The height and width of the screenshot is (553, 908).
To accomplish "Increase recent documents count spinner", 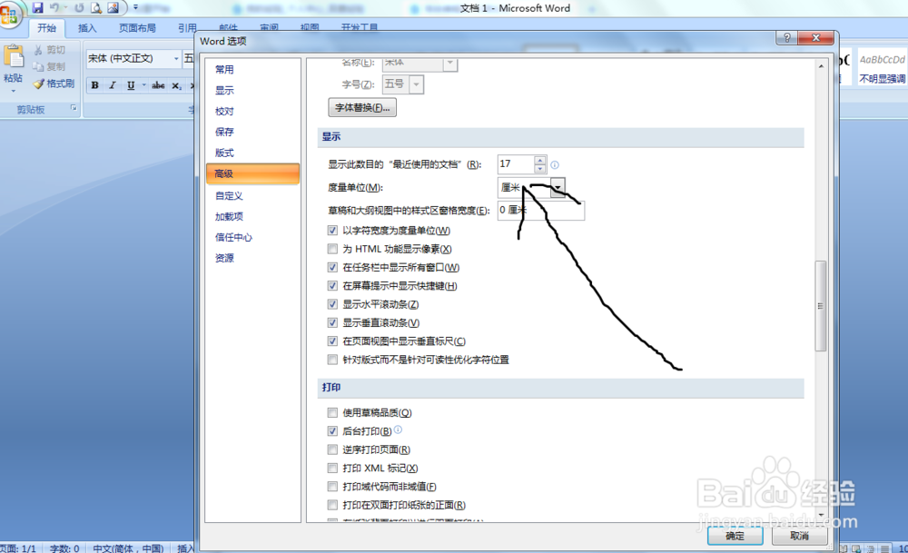I will (539, 161).
